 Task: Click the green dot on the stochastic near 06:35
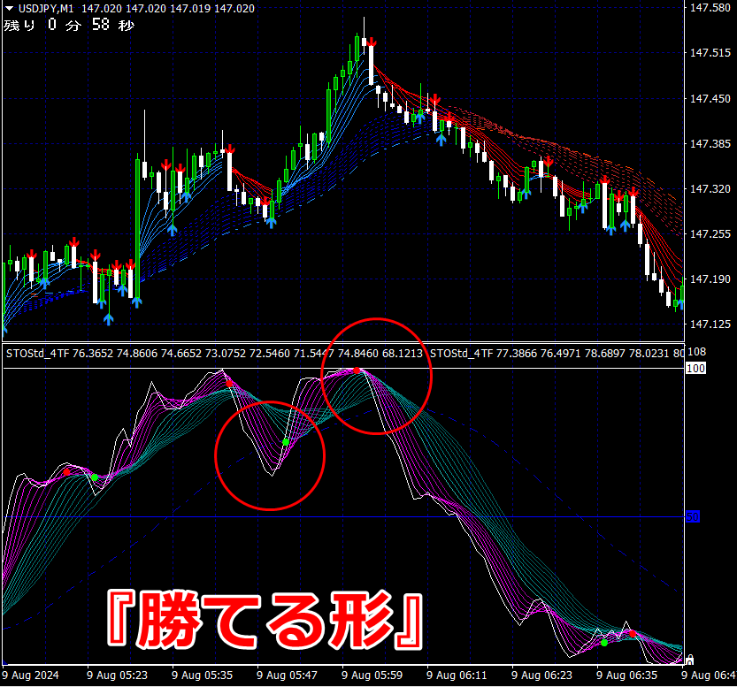(604, 643)
